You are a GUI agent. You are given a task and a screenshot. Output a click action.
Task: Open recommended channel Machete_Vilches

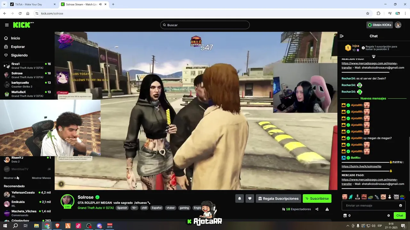tap(27, 213)
